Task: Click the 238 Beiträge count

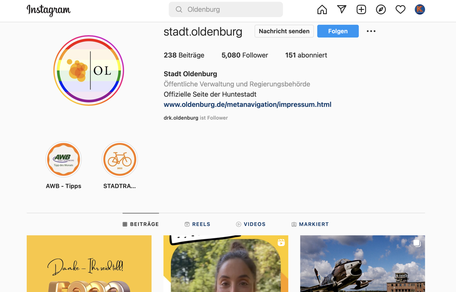Action: click(184, 55)
